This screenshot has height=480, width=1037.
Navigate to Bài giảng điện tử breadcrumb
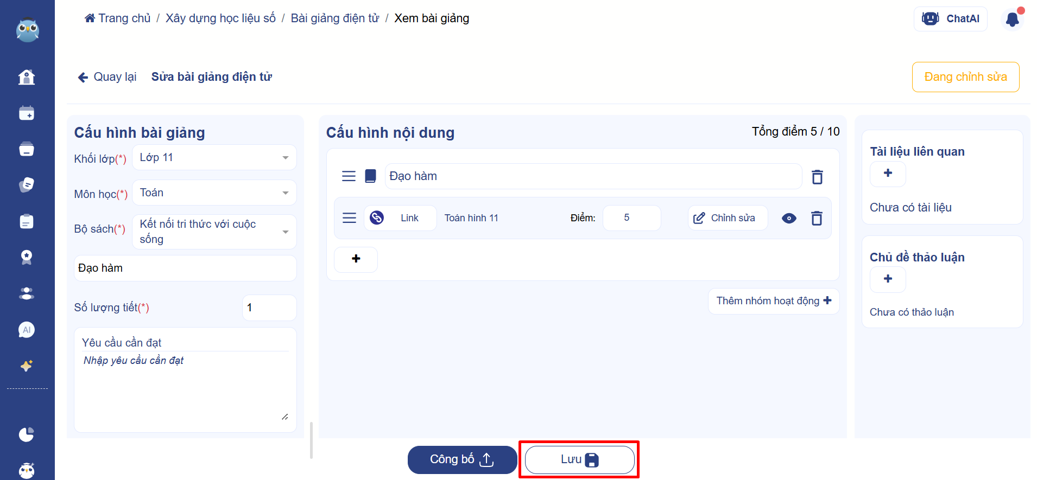click(334, 18)
